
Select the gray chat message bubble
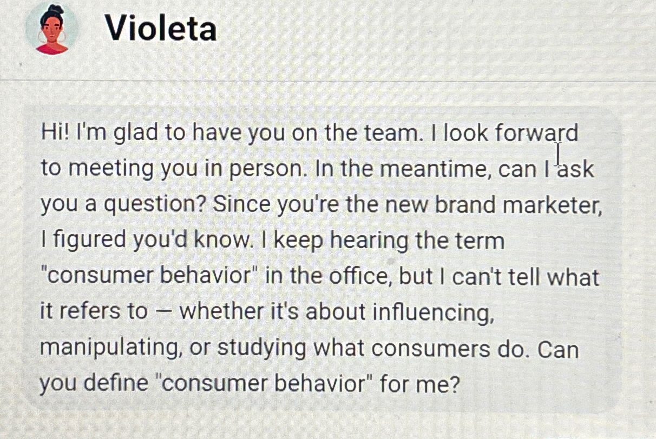[322, 259]
